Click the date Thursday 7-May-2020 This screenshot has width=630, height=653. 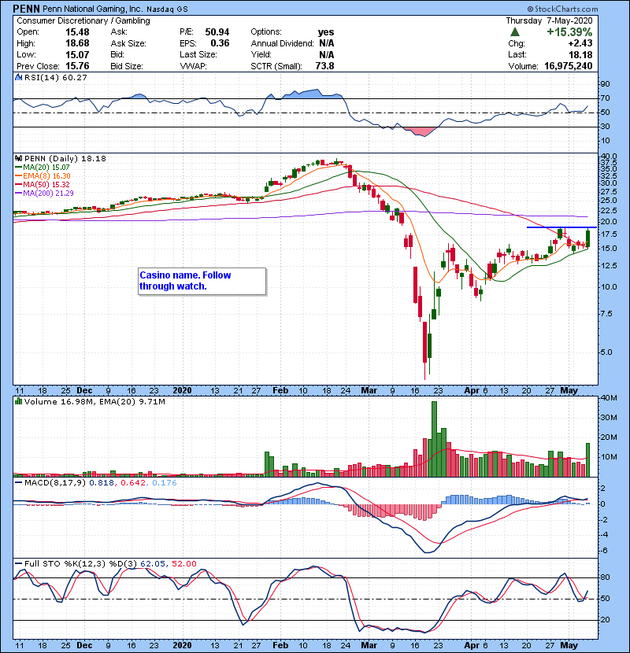coord(549,20)
